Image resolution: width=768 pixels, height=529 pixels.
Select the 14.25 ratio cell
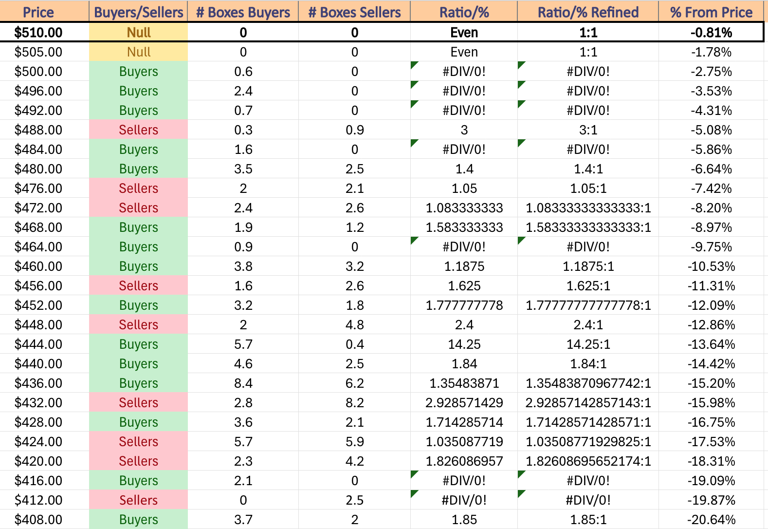(x=464, y=344)
